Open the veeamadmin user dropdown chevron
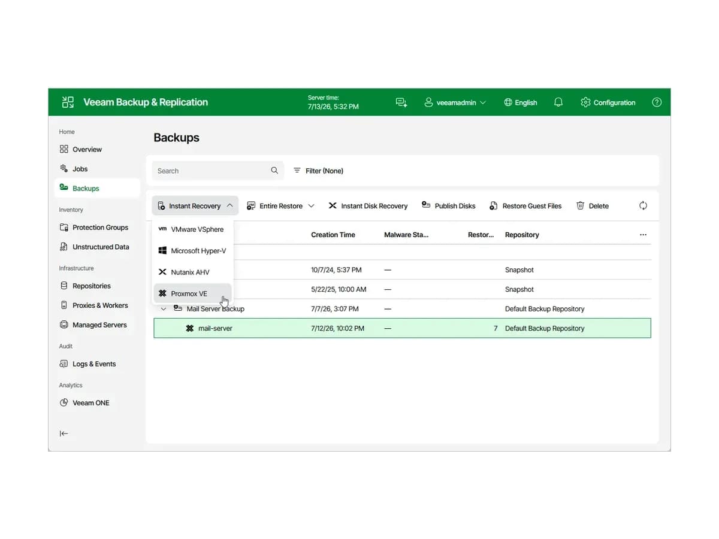This screenshot has height=539, width=719. click(x=483, y=102)
